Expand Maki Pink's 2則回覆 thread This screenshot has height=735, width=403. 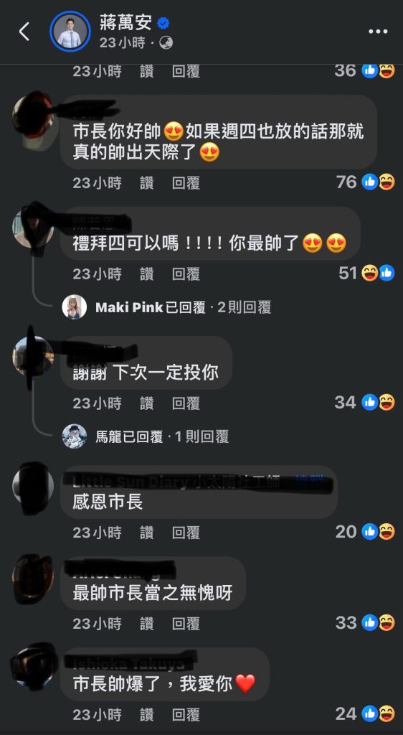(184, 307)
